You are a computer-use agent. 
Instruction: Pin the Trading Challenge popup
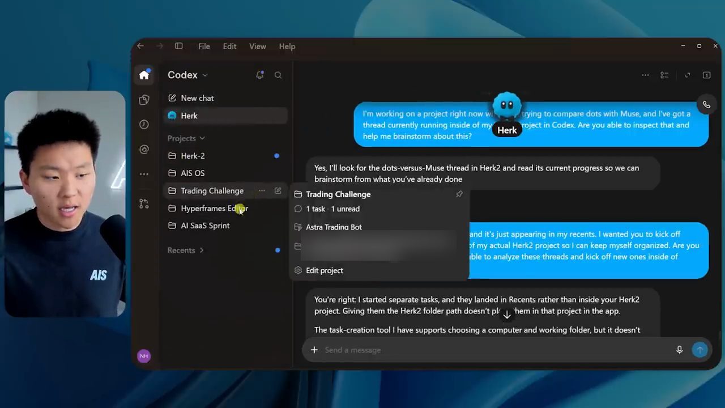pos(459,194)
